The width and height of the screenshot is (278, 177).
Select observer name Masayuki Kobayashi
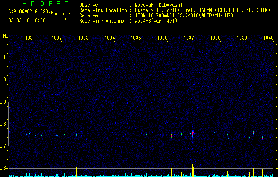point(159,5)
